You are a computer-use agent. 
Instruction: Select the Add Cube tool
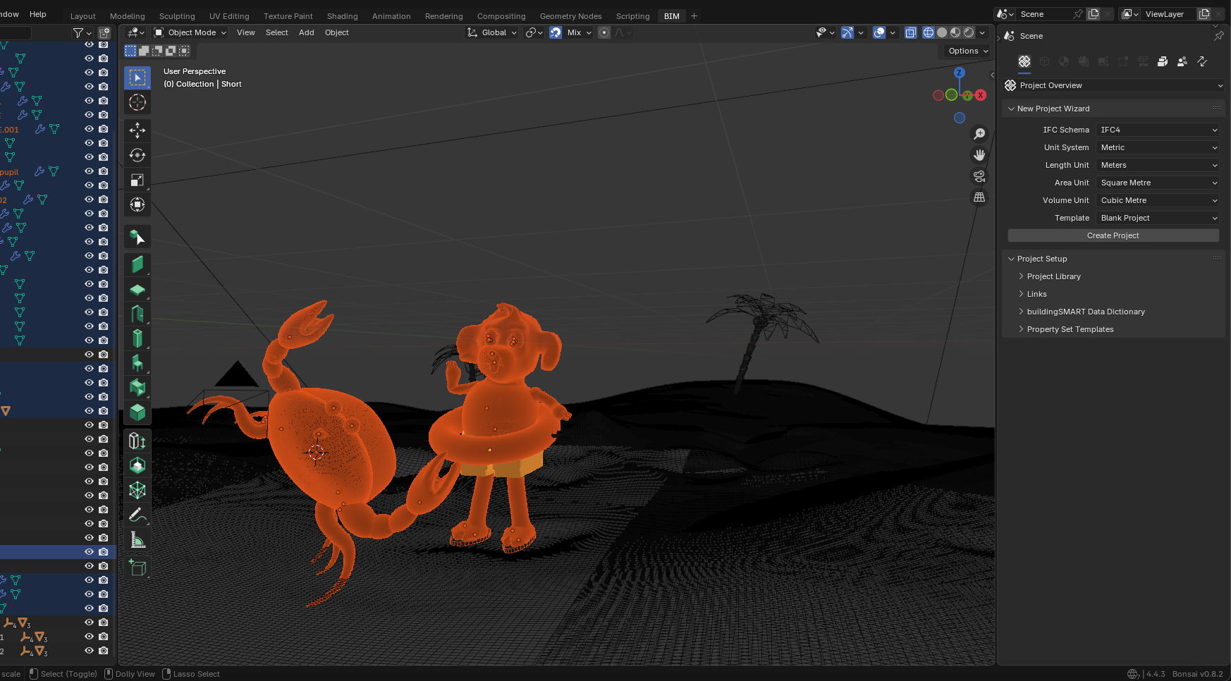[x=137, y=567]
